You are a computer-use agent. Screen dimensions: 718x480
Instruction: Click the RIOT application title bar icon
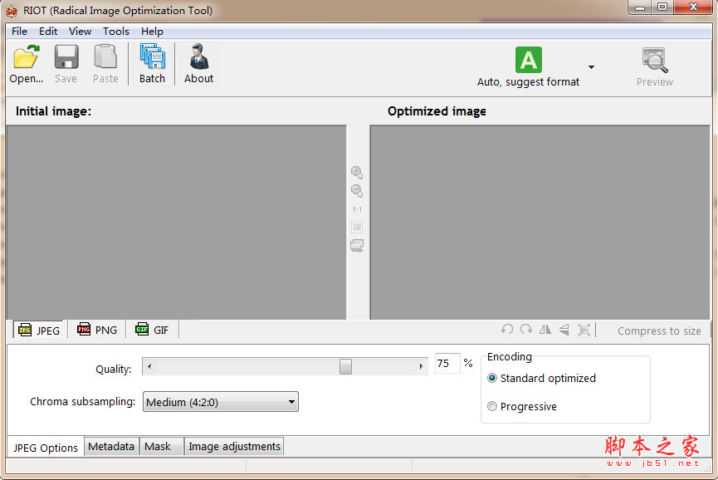coord(12,11)
